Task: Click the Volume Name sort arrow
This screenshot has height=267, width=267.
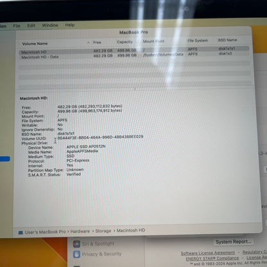Action: coord(89,42)
